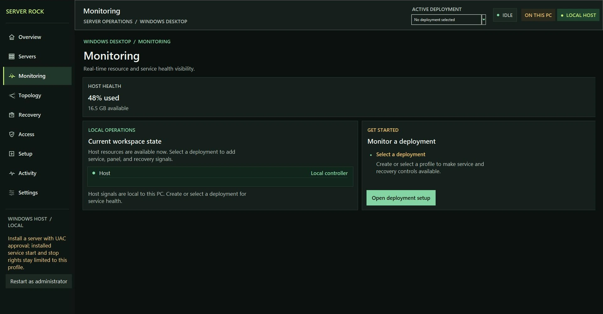This screenshot has height=314, width=603.
Task: Click the Current workspace state title
Action: point(125,141)
